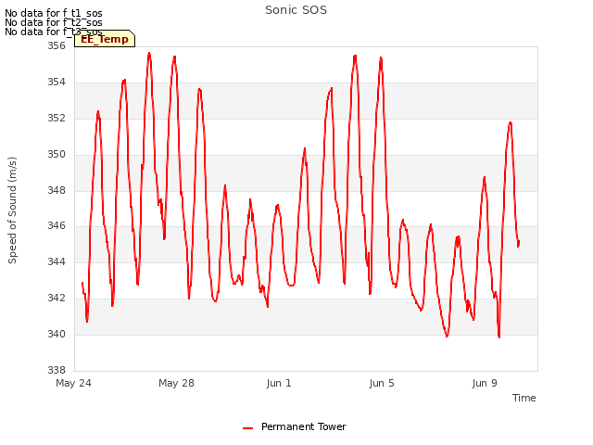Click the '344' y-axis tick label

(57, 261)
